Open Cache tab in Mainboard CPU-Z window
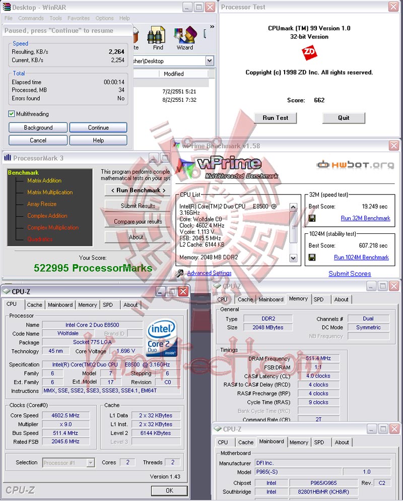 246,443
